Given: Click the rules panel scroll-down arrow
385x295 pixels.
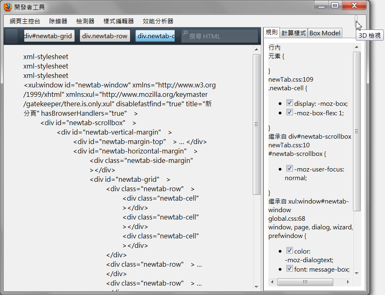Looking at the screenshot, I should (357, 273).
